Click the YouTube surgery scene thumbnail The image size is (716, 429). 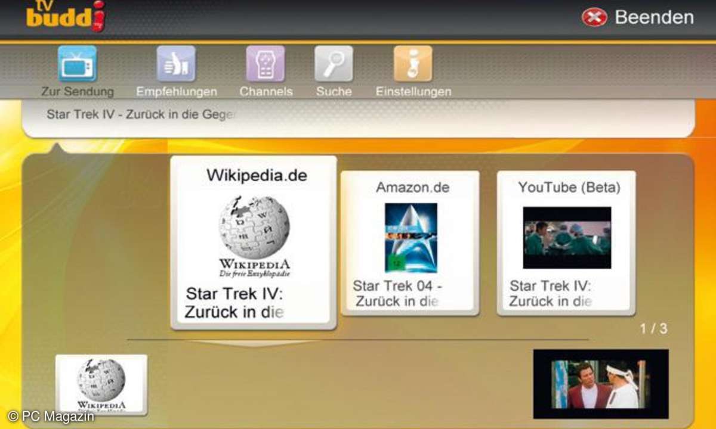click(567, 238)
